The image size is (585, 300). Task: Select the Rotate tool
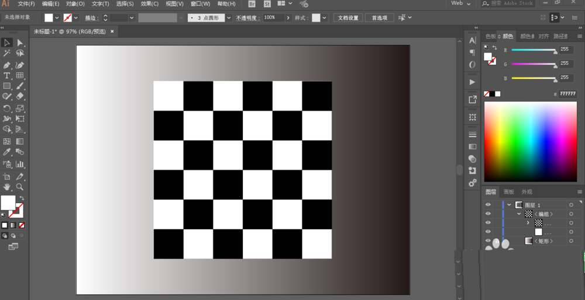pos(6,109)
